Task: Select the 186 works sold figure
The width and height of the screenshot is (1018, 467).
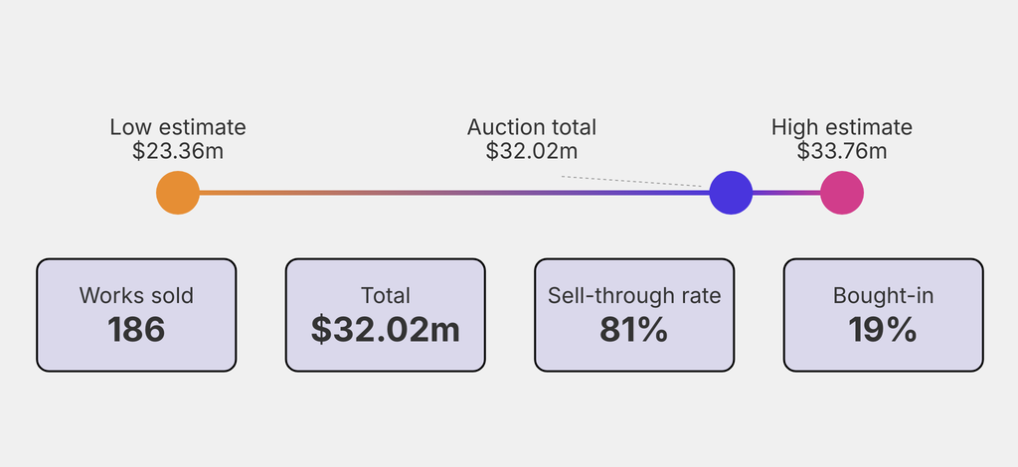Action: [136, 329]
